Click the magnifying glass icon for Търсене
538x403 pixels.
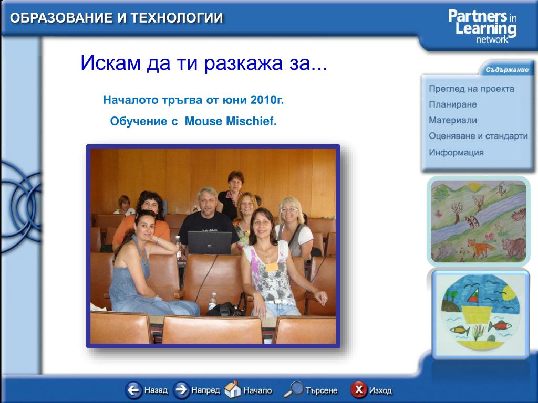(293, 390)
